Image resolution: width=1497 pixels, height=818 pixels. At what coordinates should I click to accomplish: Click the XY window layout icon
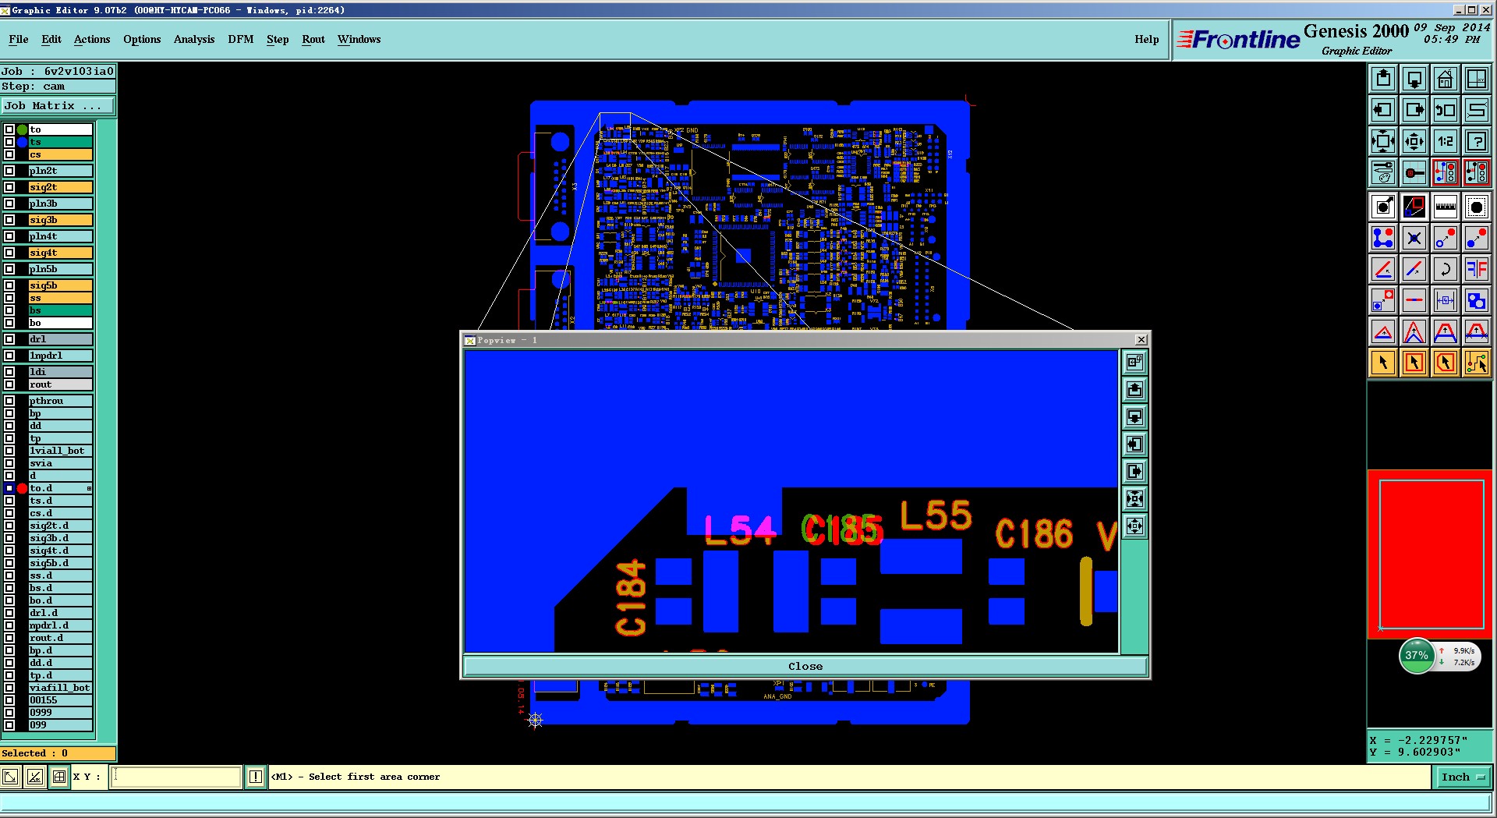(1477, 79)
